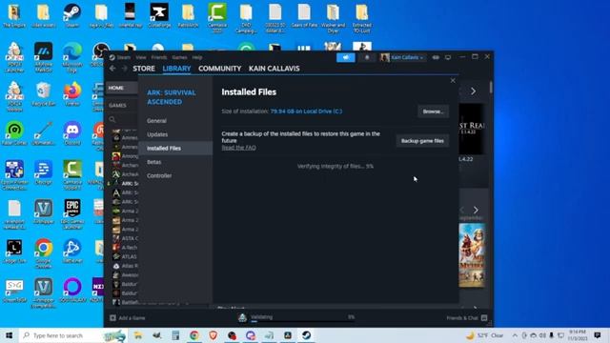610x343 pixels.
Task: Open the 1.4.22 news thumbnail
Action: click(472, 130)
